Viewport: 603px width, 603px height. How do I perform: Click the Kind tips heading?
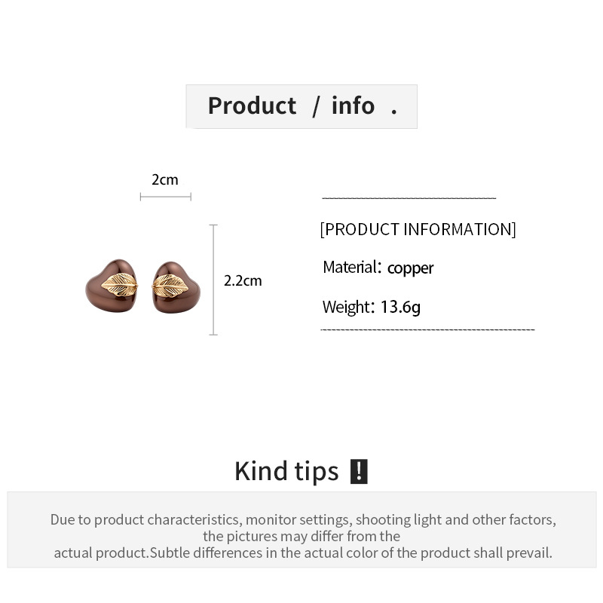click(286, 471)
